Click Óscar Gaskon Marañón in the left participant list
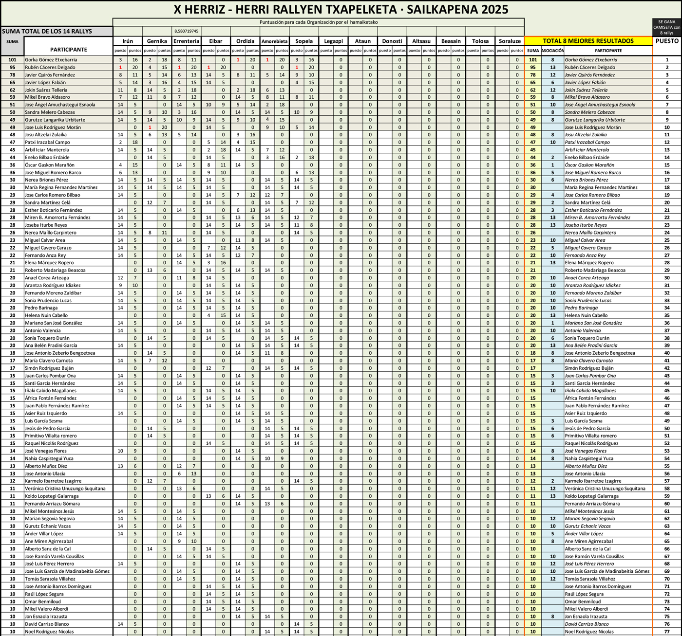The image size is (682, 636). (50, 165)
